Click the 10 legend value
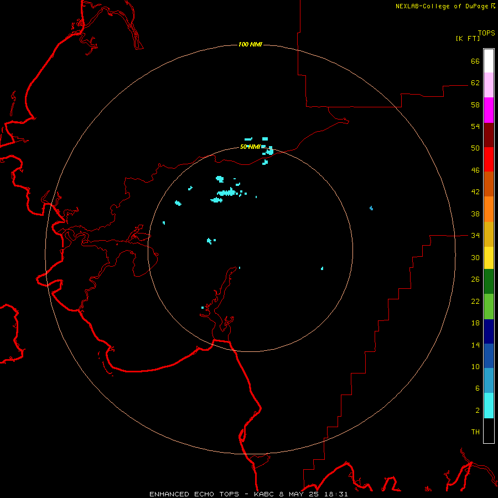Image resolution: width=498 pixels, height=498 pixels. coord(475,366)
